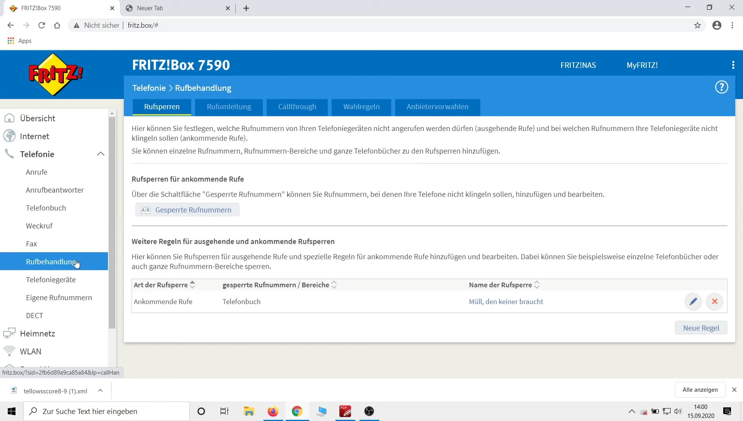Sort by 'gesperrte Rufnummern / Bereiche' column
This screenshot has width=743, height=421.
334,285
